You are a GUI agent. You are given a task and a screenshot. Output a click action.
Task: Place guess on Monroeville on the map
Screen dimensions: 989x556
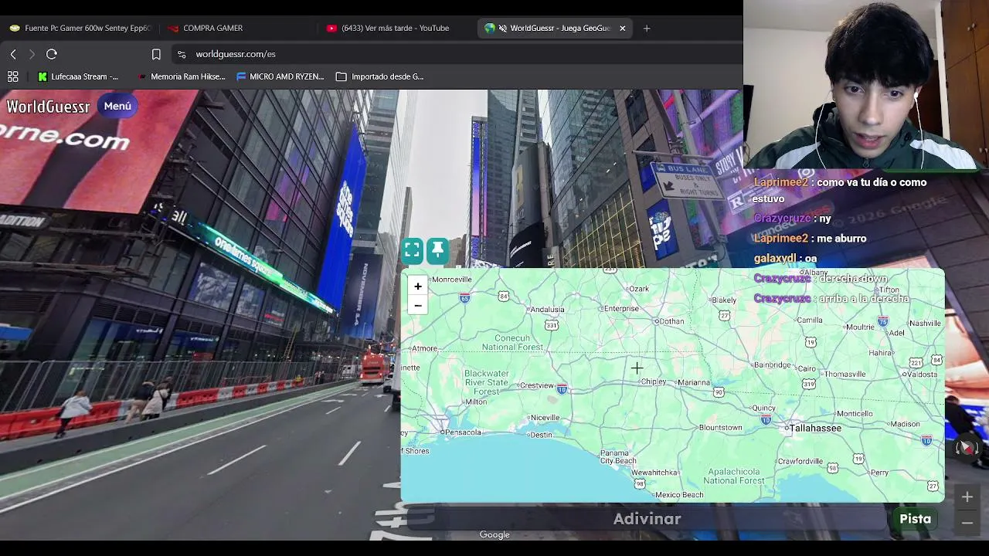tap(451, 280)
